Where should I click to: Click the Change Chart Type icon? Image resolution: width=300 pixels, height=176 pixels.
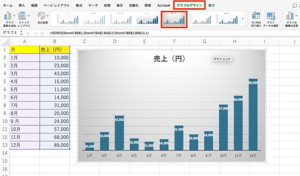coord(290,16)
